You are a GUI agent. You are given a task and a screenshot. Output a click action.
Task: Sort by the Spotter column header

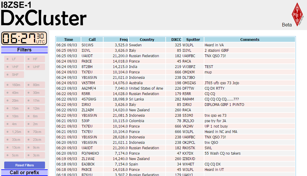click(193, 39)
